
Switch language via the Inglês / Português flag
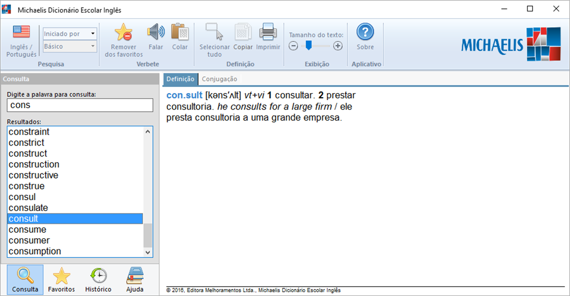click(21, 41)
